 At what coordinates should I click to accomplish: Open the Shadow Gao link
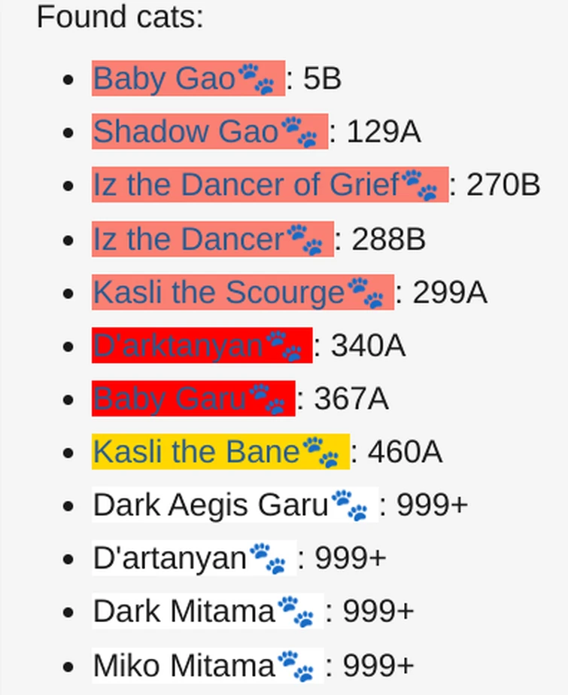185,132
